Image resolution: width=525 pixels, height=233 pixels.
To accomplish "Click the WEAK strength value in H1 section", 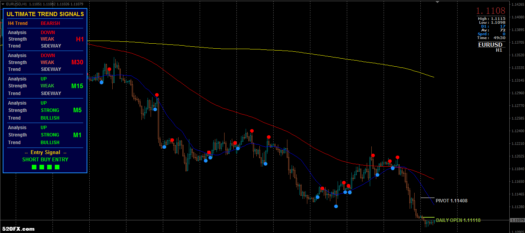I will (x=48, y=39).
